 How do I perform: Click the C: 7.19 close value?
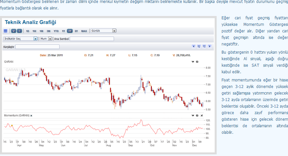pyautogui.click(x=155, y=55)
